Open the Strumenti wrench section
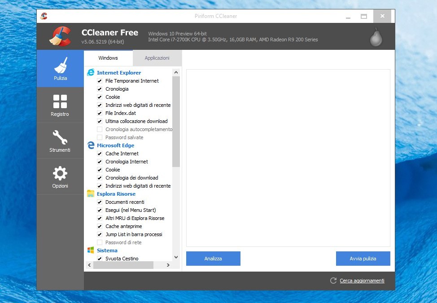 pyautogui.click(x=60, y=141)
